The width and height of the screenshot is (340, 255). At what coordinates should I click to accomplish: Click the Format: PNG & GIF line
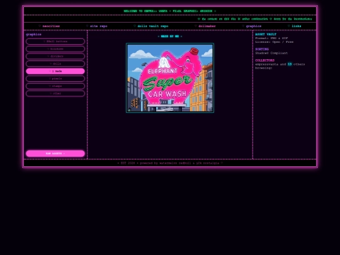271,38
